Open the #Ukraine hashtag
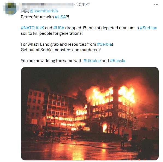This screenshot has width=163, height=162. coord(92,61)
